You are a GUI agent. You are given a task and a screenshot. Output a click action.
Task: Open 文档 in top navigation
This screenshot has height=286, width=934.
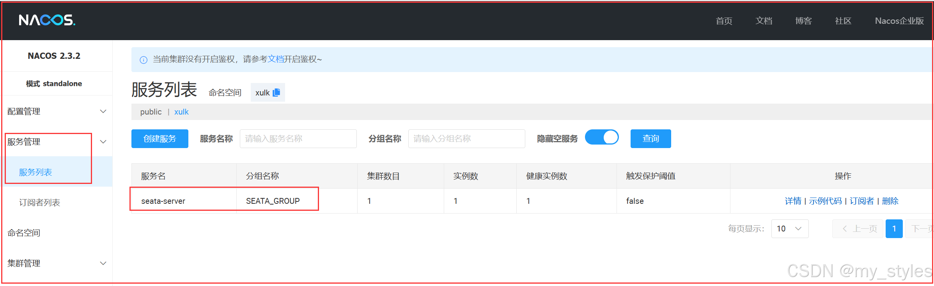(764, 21)
